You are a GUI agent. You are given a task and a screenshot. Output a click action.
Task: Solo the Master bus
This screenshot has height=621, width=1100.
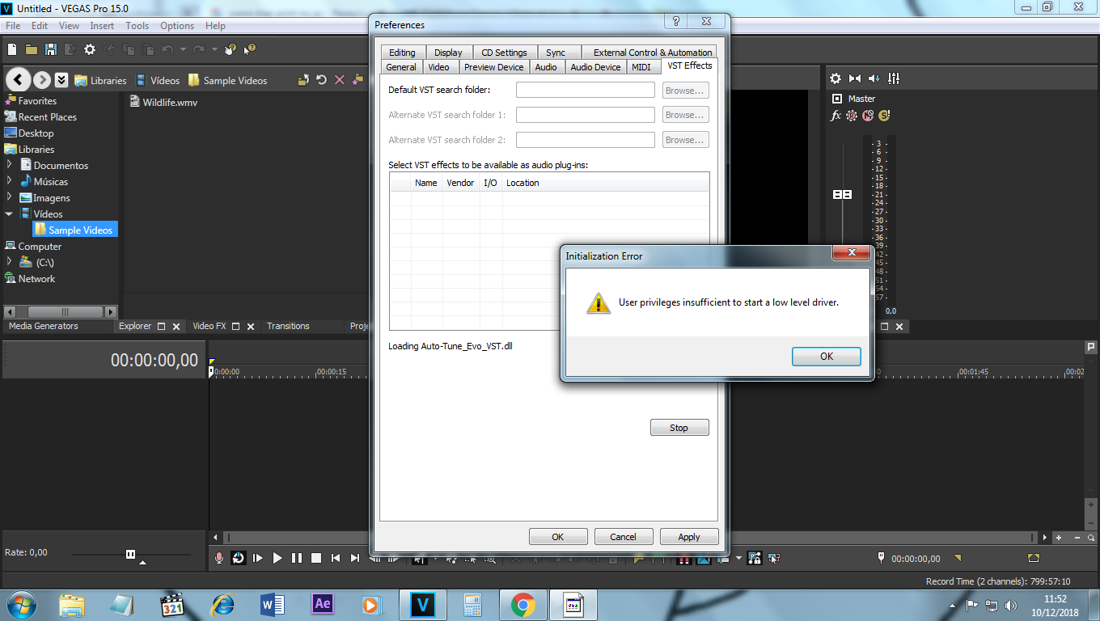[x=884, y=116]
